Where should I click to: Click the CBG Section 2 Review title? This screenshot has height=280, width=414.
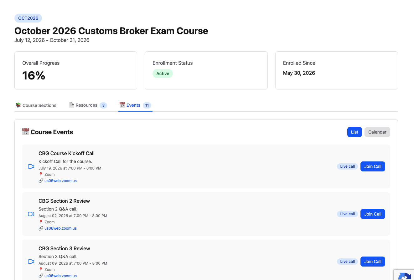point(64,201)
